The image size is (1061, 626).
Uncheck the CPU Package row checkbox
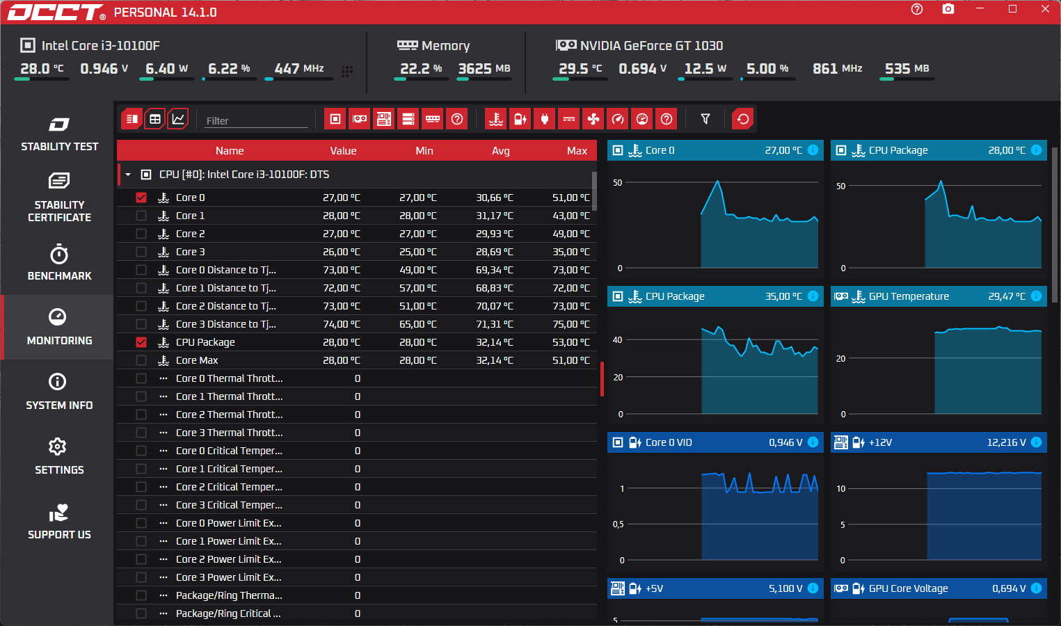pyautogui.click(x=141, y=342)
